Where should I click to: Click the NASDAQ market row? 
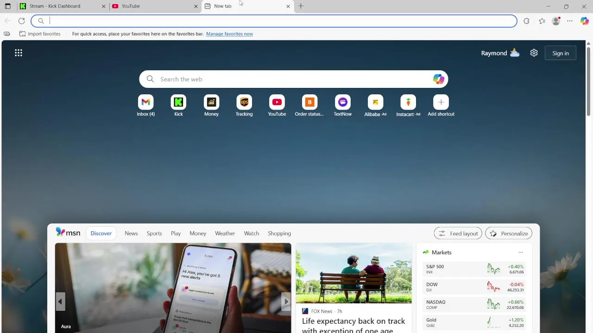pos(474,305)
